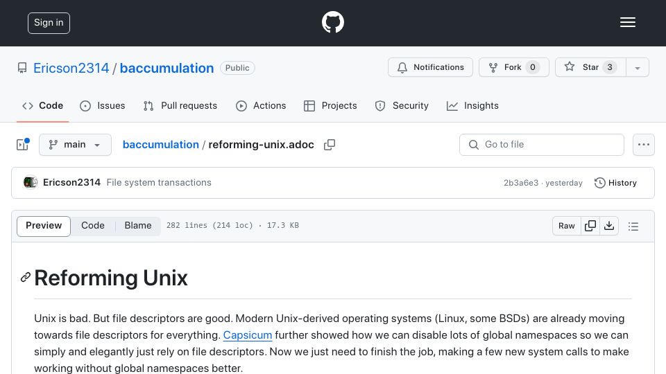Click the 282 lines file size text
The width and height of the screenshot is (666, 374).
pyautogui.click(x=232, y=226)
